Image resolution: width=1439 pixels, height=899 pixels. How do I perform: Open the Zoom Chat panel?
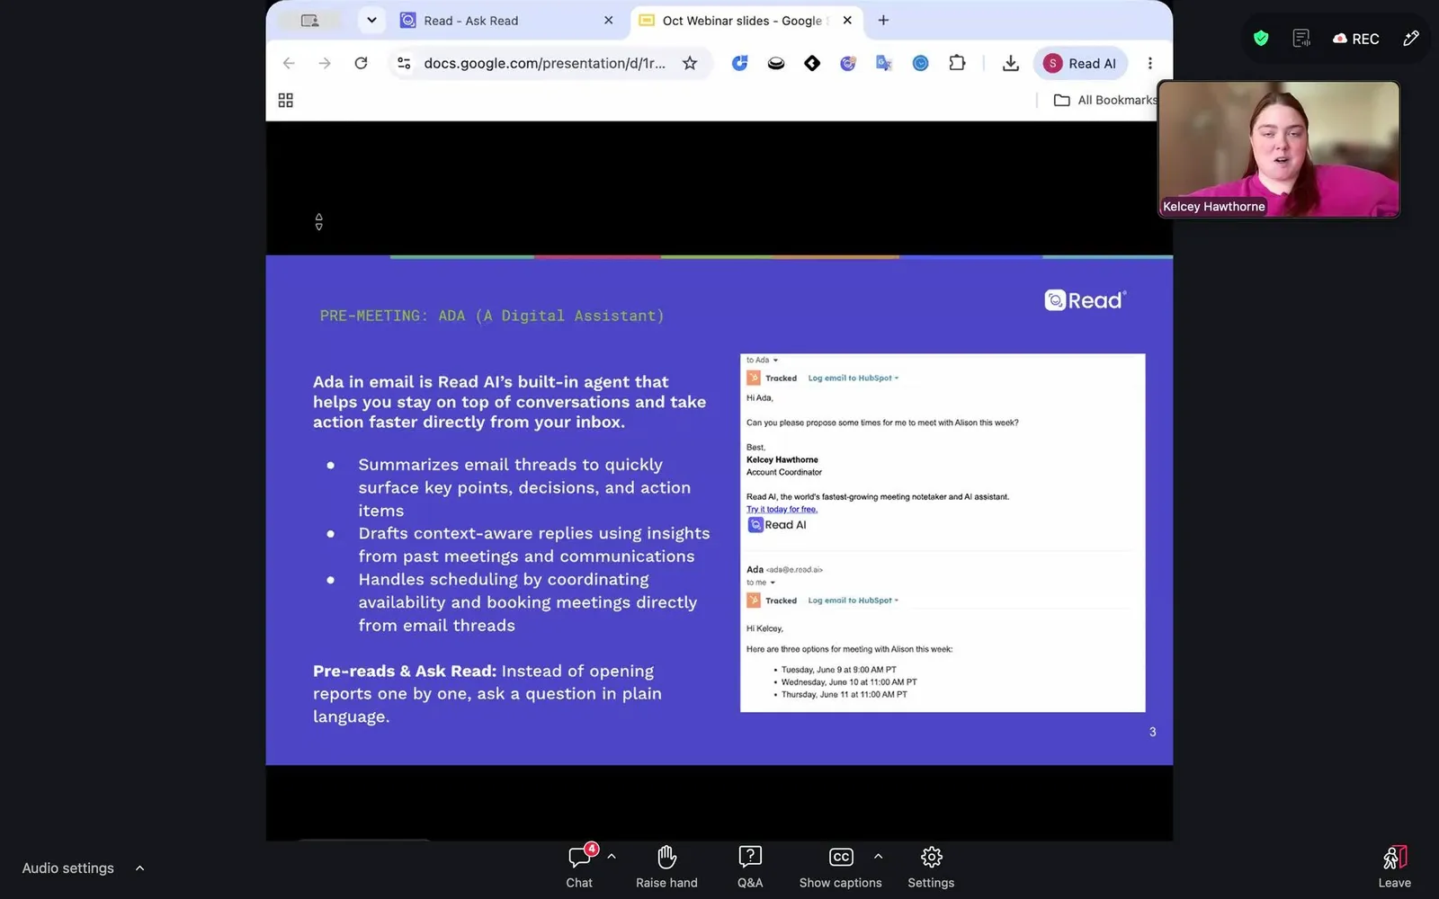[579, 867]
